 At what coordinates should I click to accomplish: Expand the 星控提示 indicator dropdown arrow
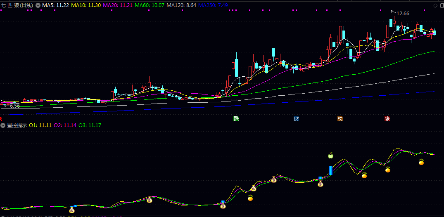(x=3, y=125)
